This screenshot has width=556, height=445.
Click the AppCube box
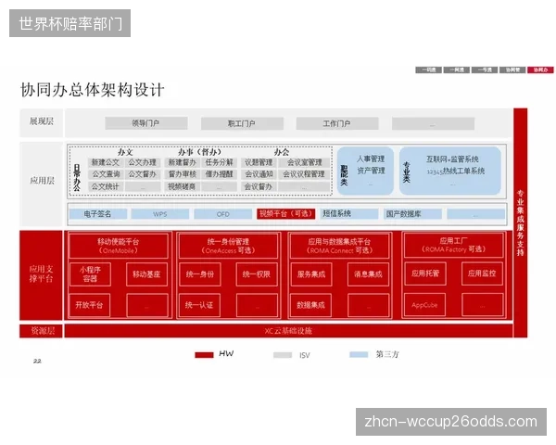(x=424, y=305)
